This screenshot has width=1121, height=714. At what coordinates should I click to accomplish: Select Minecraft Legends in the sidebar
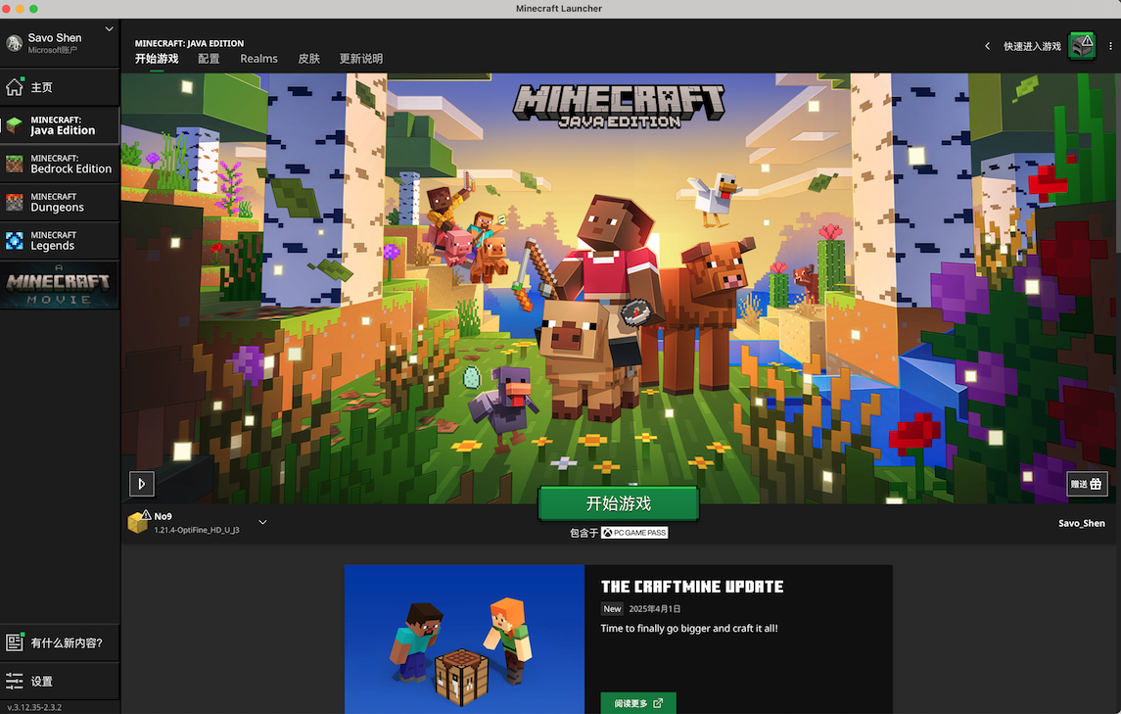[x=61, y=241]
